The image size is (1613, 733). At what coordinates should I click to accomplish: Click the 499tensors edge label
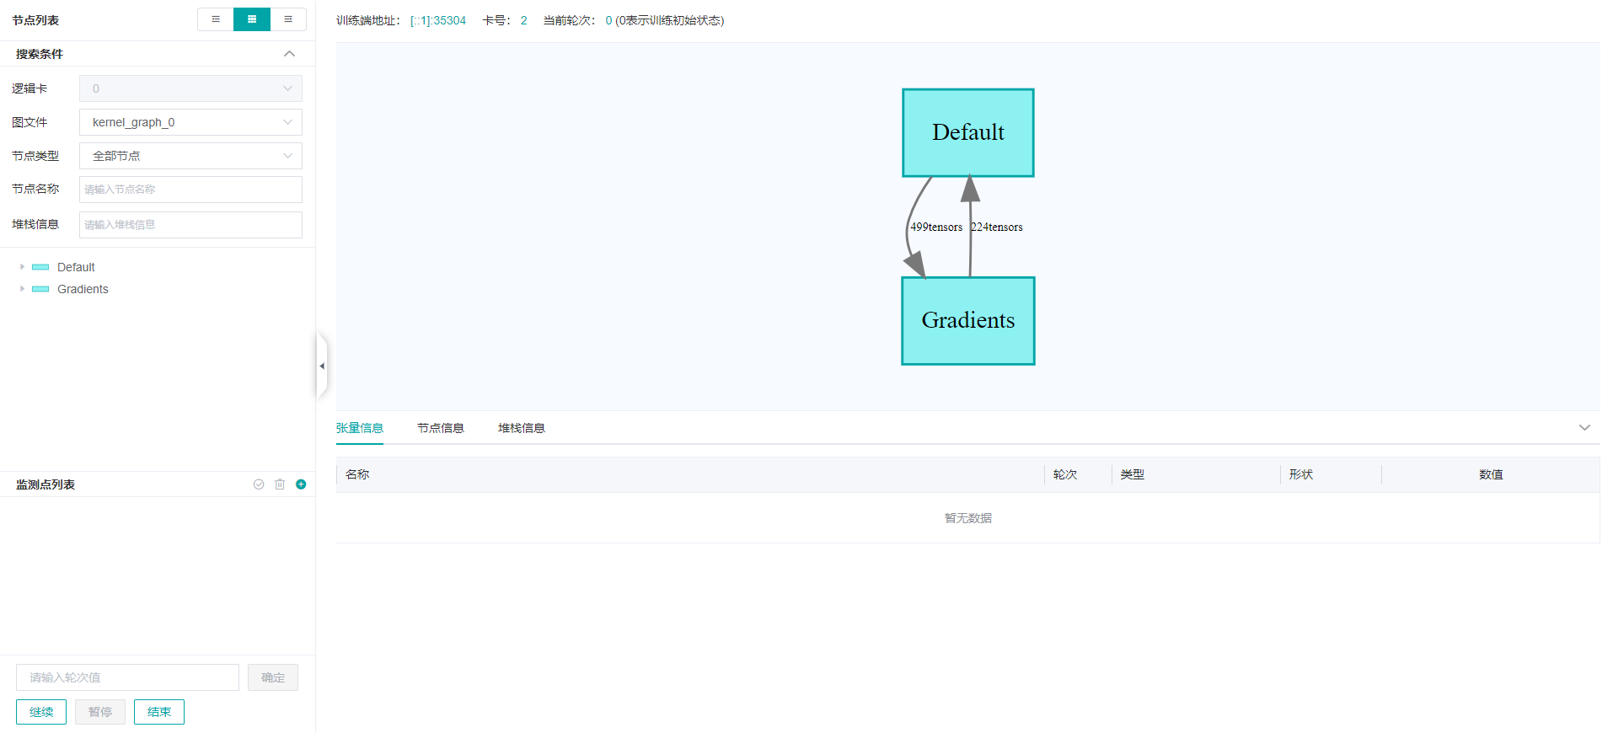936,227
